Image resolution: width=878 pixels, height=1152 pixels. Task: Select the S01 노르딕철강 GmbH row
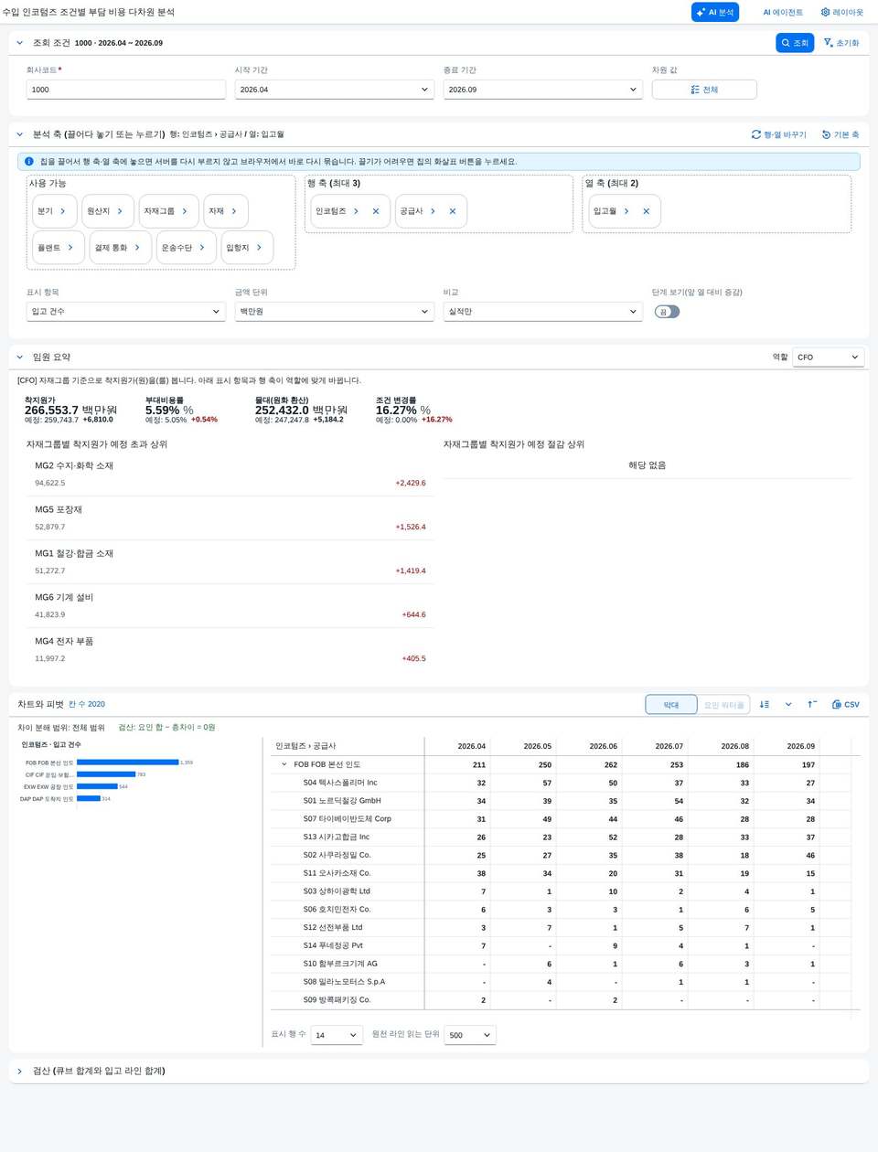[564, 801]
